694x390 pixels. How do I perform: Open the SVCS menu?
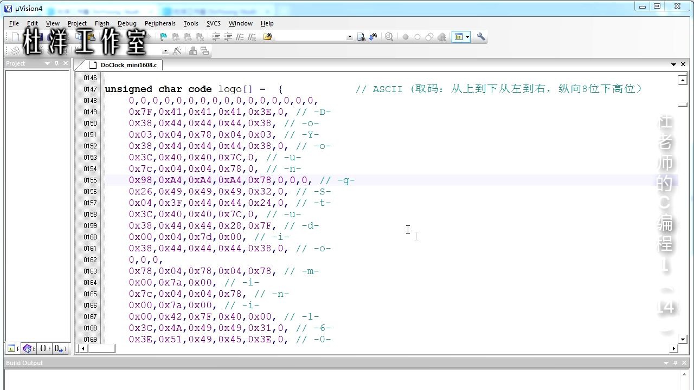click(x=214, y=23)
